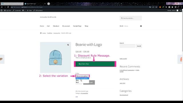Reload the page with the refresh icon
183x103 pixels.
click(8, 7)
